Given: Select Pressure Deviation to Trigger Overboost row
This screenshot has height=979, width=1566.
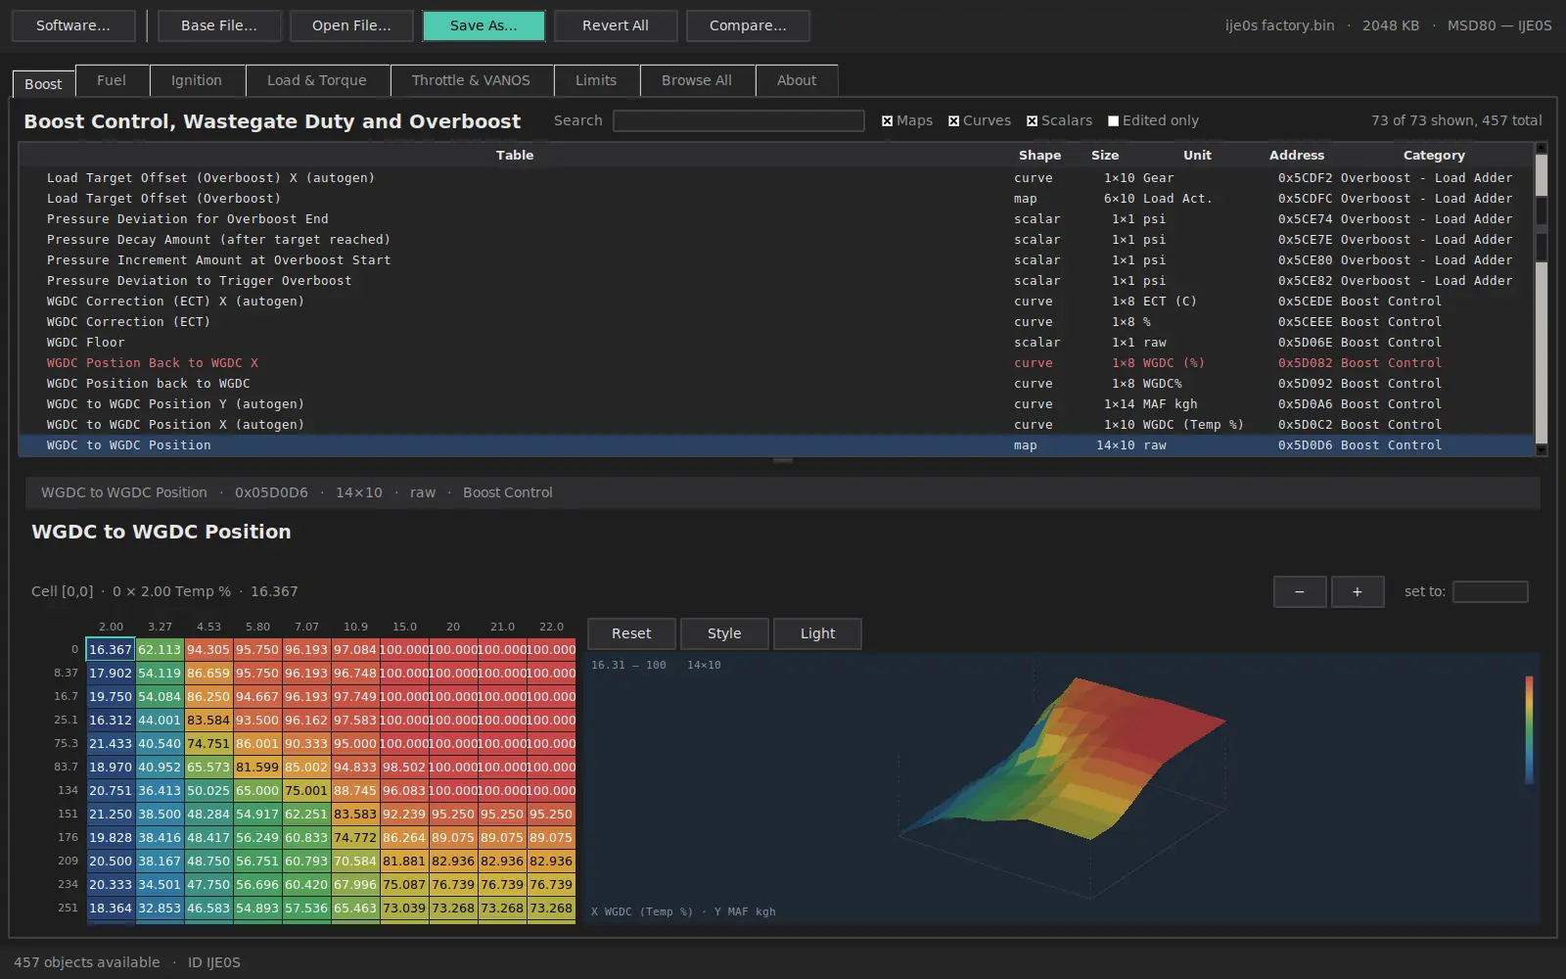Looking at the screenshot, I should tap(776, 281).
